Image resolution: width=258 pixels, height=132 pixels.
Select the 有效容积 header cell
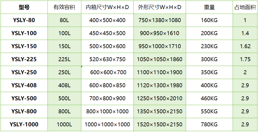point(64,7)
